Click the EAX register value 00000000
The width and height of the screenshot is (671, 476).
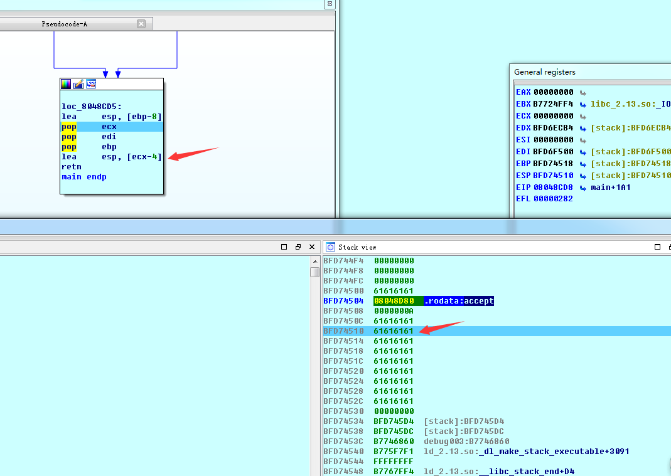coord(554,92)
